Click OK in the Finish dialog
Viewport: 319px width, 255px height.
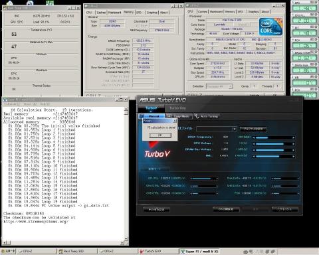(x=160, y=135)
